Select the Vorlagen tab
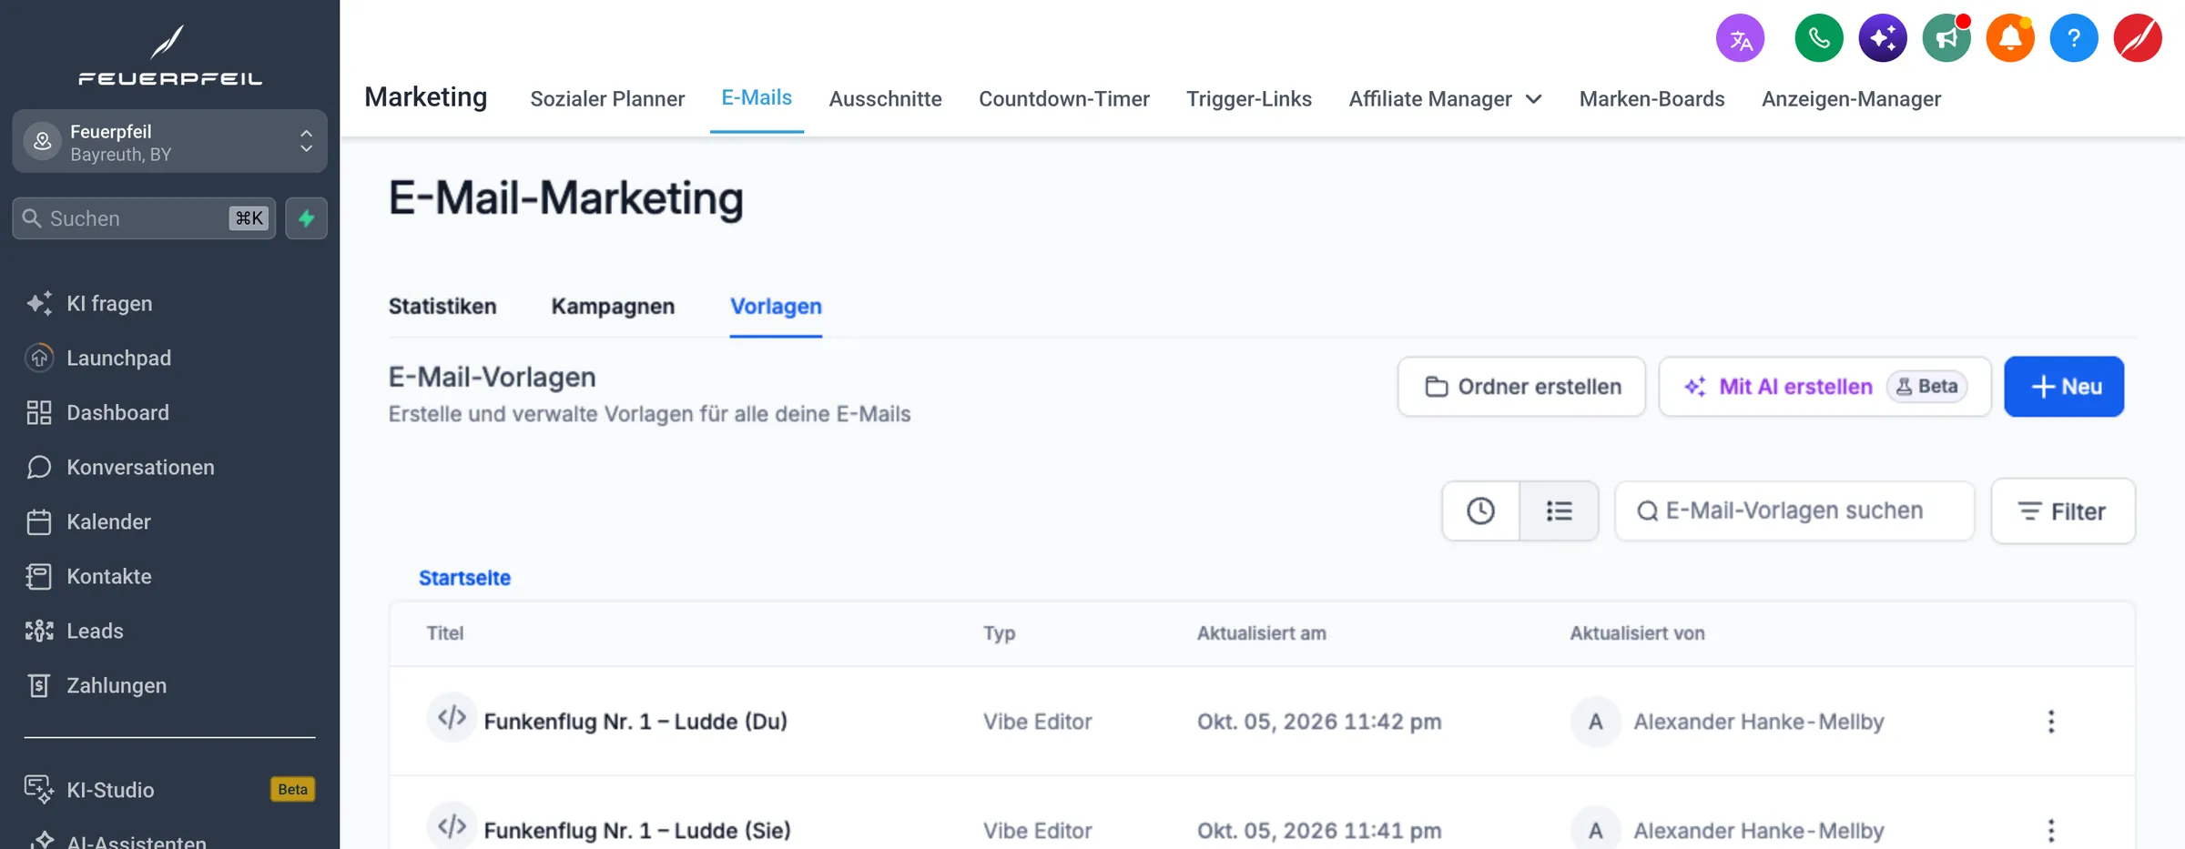The image size is (2185, 849). coord(776,307)
